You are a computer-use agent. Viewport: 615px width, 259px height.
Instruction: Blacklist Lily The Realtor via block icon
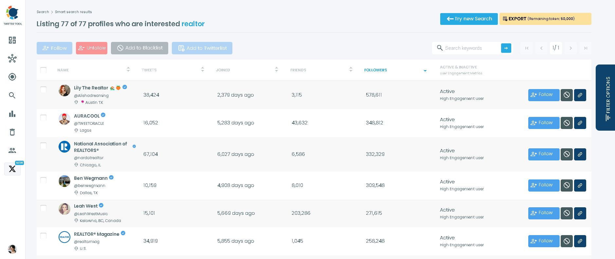[567, 95]
